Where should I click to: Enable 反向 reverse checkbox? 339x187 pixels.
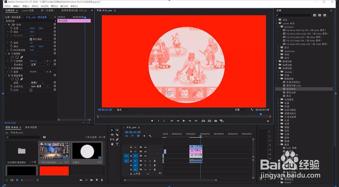click(x=31, y=90)
